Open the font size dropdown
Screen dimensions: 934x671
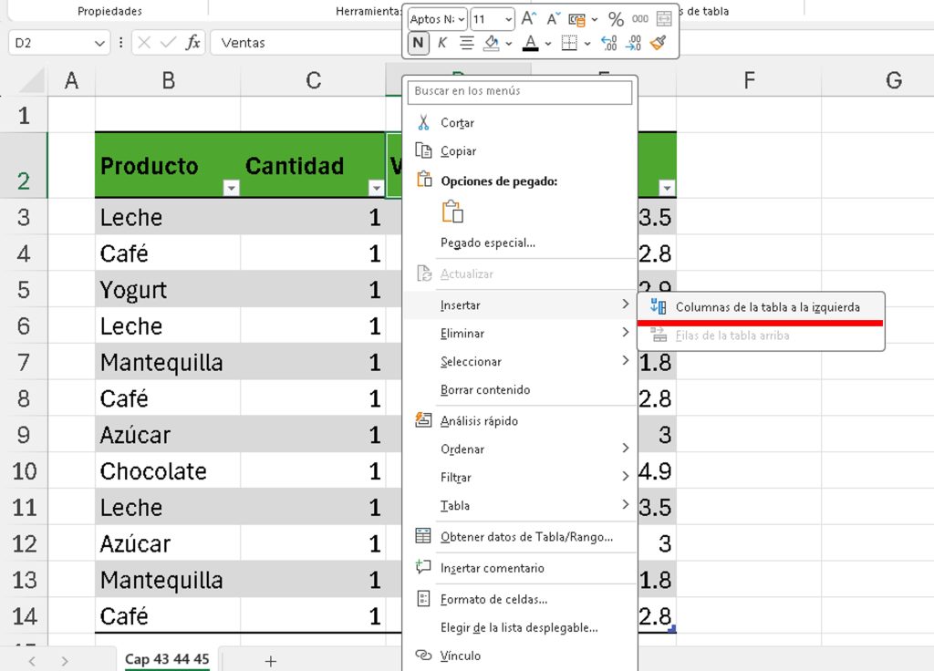point(508,19)
